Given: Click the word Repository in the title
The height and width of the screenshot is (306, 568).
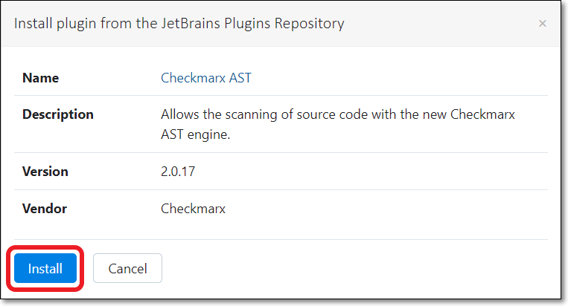Looking at the screenshot, I should [x=310, y=23].
